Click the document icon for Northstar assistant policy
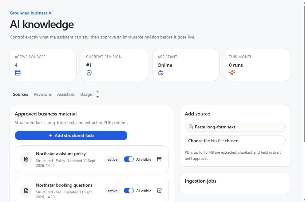Image resolution: width=305 pixels, height=202 pixels. pyautogui.click(x=26, y=159)
